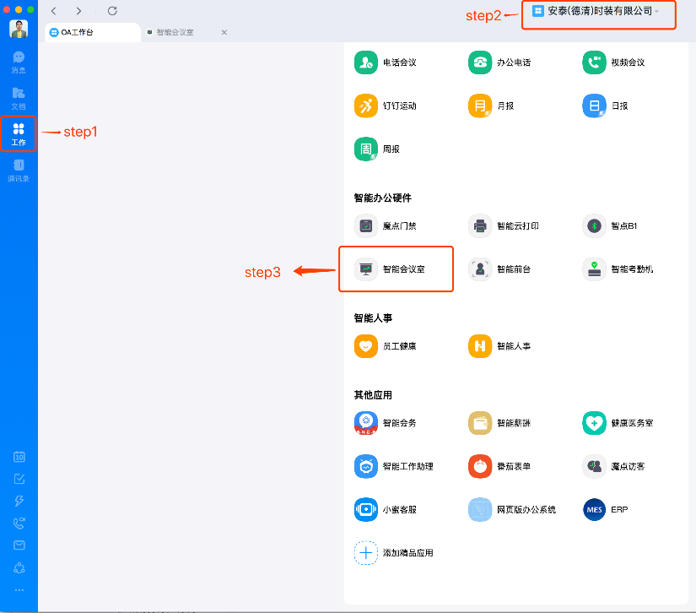Click the user profile avatar
The width and height of the screenshot is (696, 613).
19,28
